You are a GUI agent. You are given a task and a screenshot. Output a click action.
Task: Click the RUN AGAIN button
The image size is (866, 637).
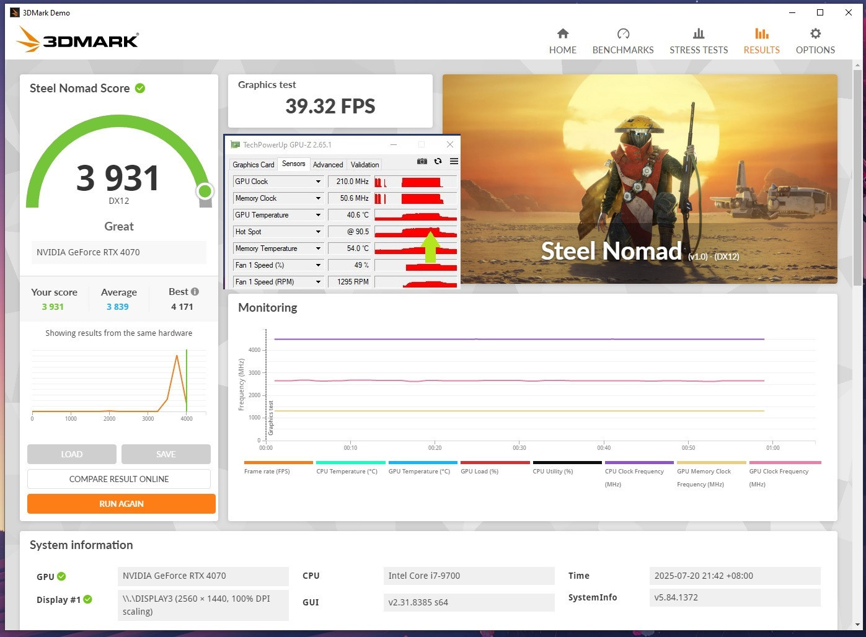point(122,504)
